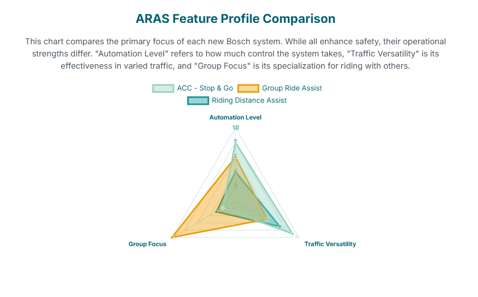478x297 pixels.
Task: Click the Group Focus axis label
Action: pyautogui.click(x=147, y=244)
